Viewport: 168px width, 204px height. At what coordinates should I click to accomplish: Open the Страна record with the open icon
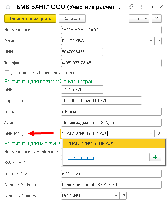123,196
